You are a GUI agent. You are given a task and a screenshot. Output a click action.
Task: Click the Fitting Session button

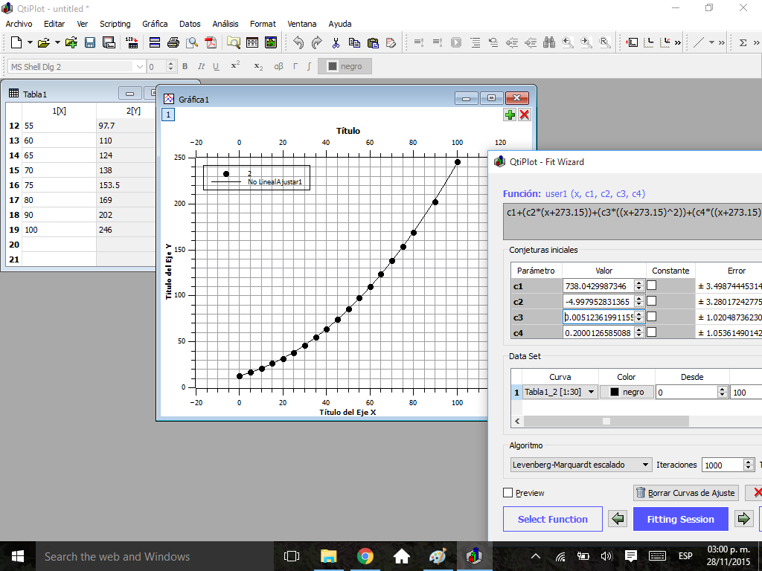pos(680,519)
